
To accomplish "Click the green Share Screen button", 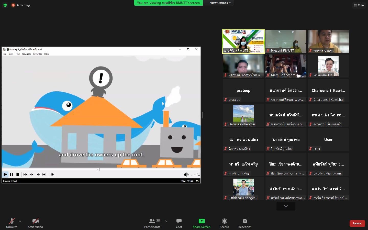I will point(202,223).
